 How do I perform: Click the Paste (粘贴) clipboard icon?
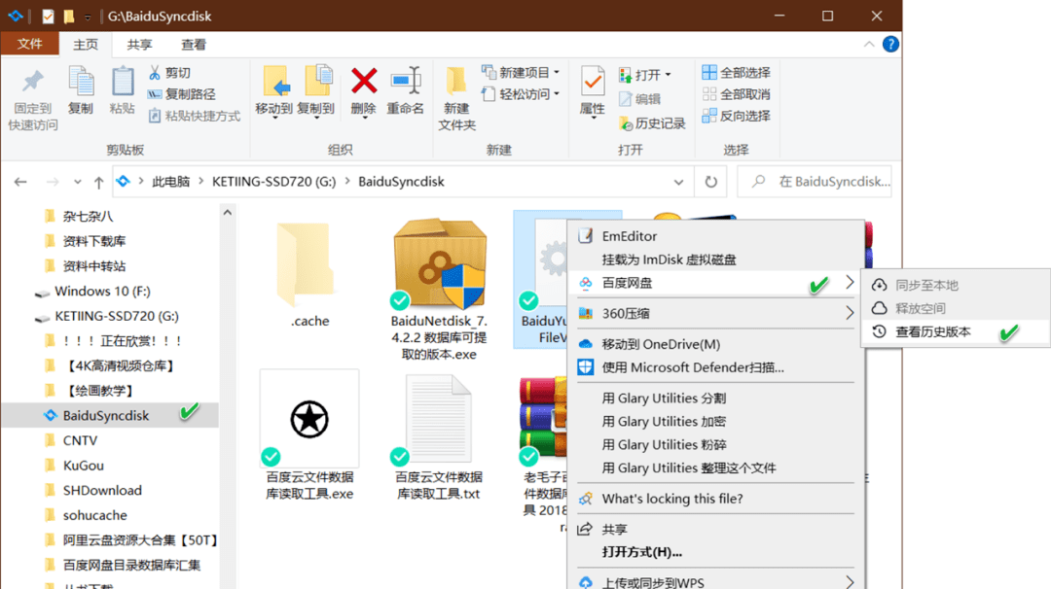[x=123, y=82]
